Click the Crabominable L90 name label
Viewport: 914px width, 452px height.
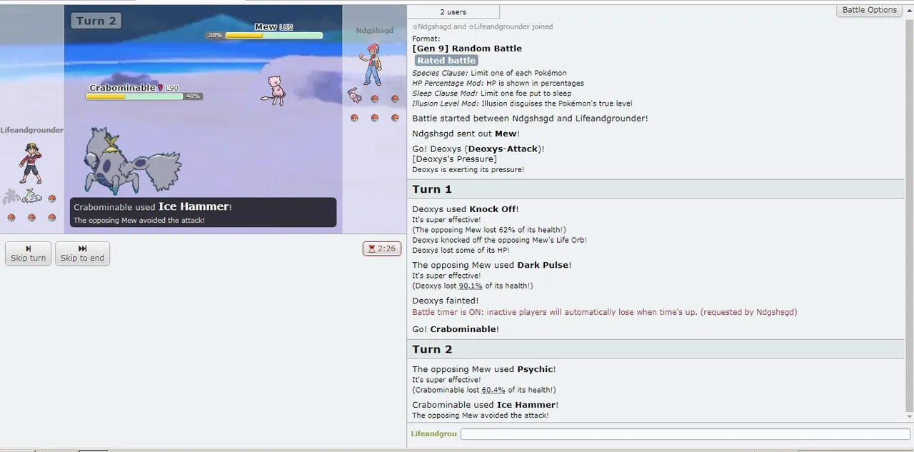(134, 88)
